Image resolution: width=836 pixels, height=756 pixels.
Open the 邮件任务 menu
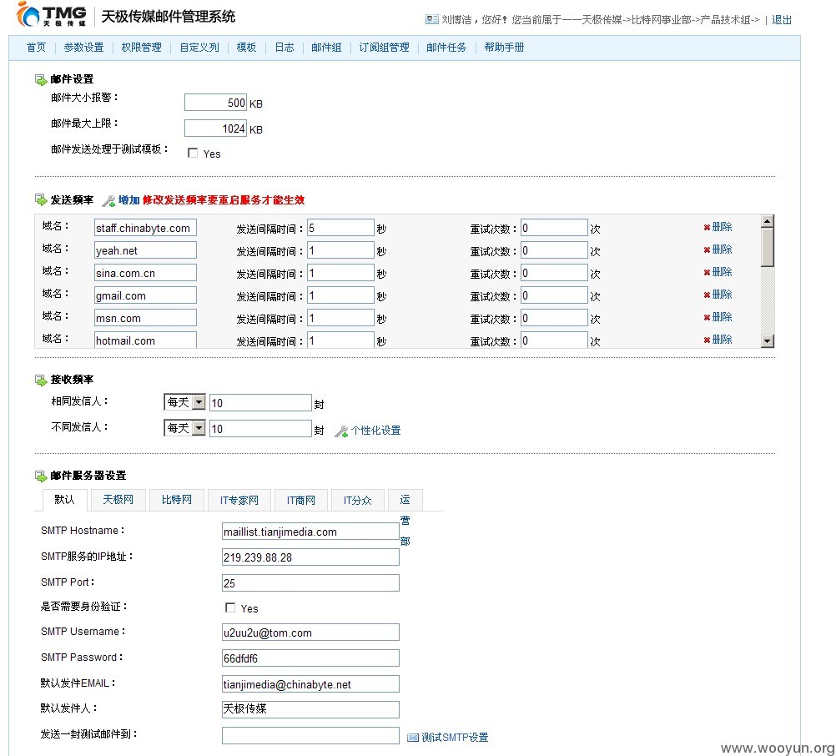point(446,48)
